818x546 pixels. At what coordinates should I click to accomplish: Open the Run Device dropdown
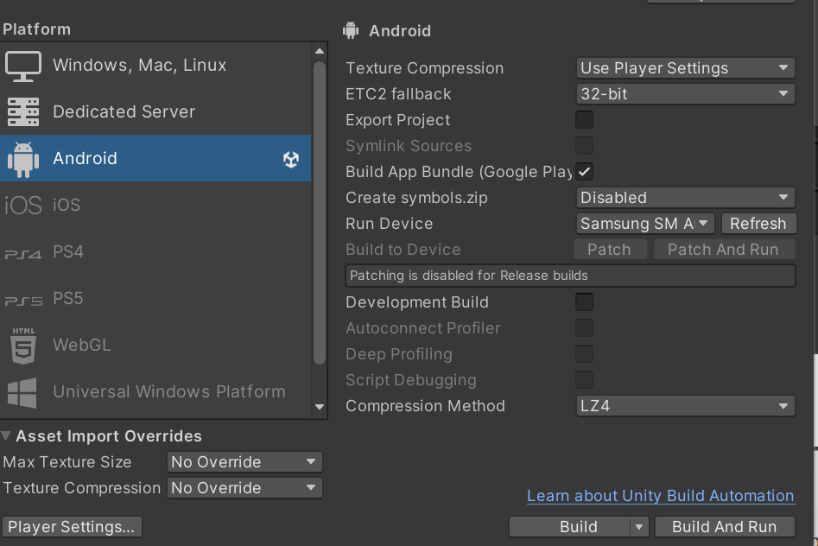(x=645, y=224)
